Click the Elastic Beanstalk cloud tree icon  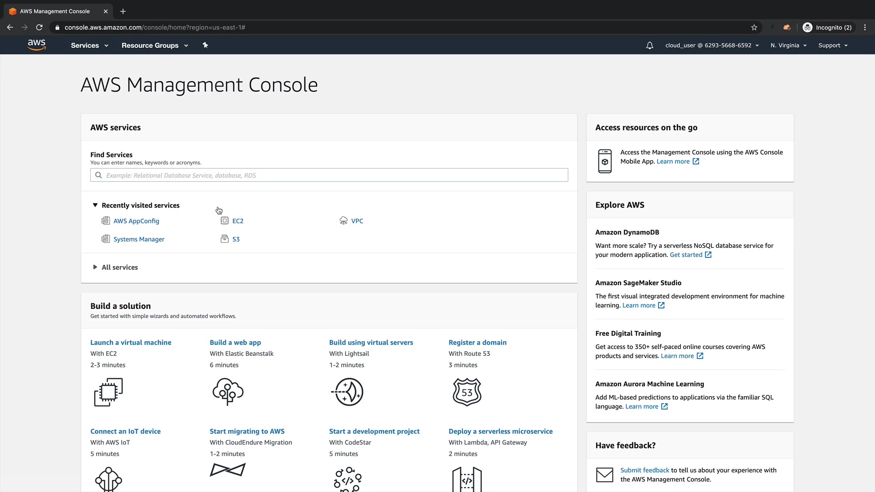click(228, 392)
